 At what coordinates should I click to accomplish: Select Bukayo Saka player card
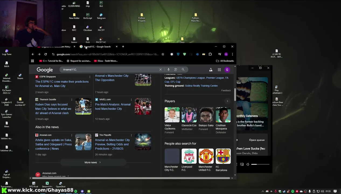[x=206, y=119]
